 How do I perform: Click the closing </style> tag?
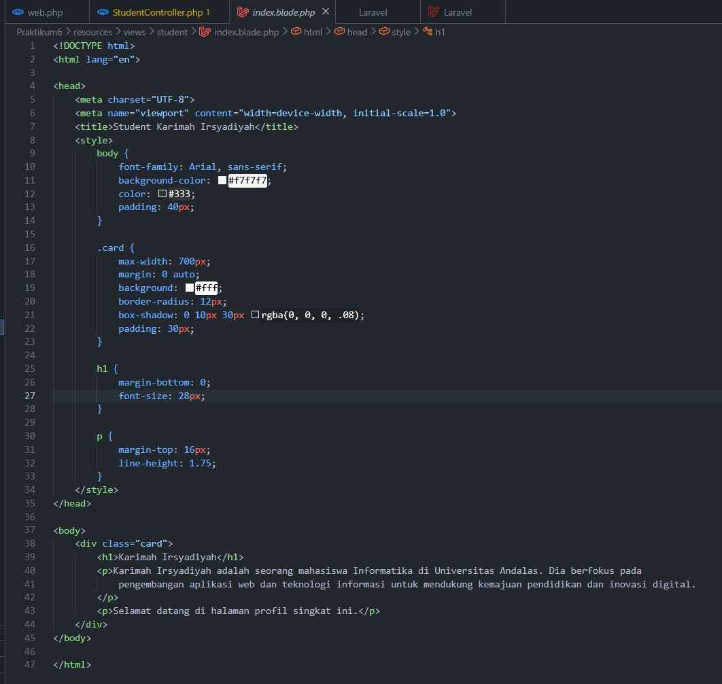(97, 490)
